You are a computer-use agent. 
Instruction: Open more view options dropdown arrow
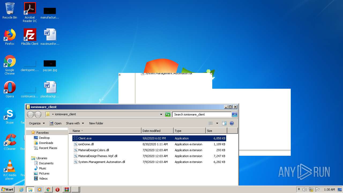point(217,123)
